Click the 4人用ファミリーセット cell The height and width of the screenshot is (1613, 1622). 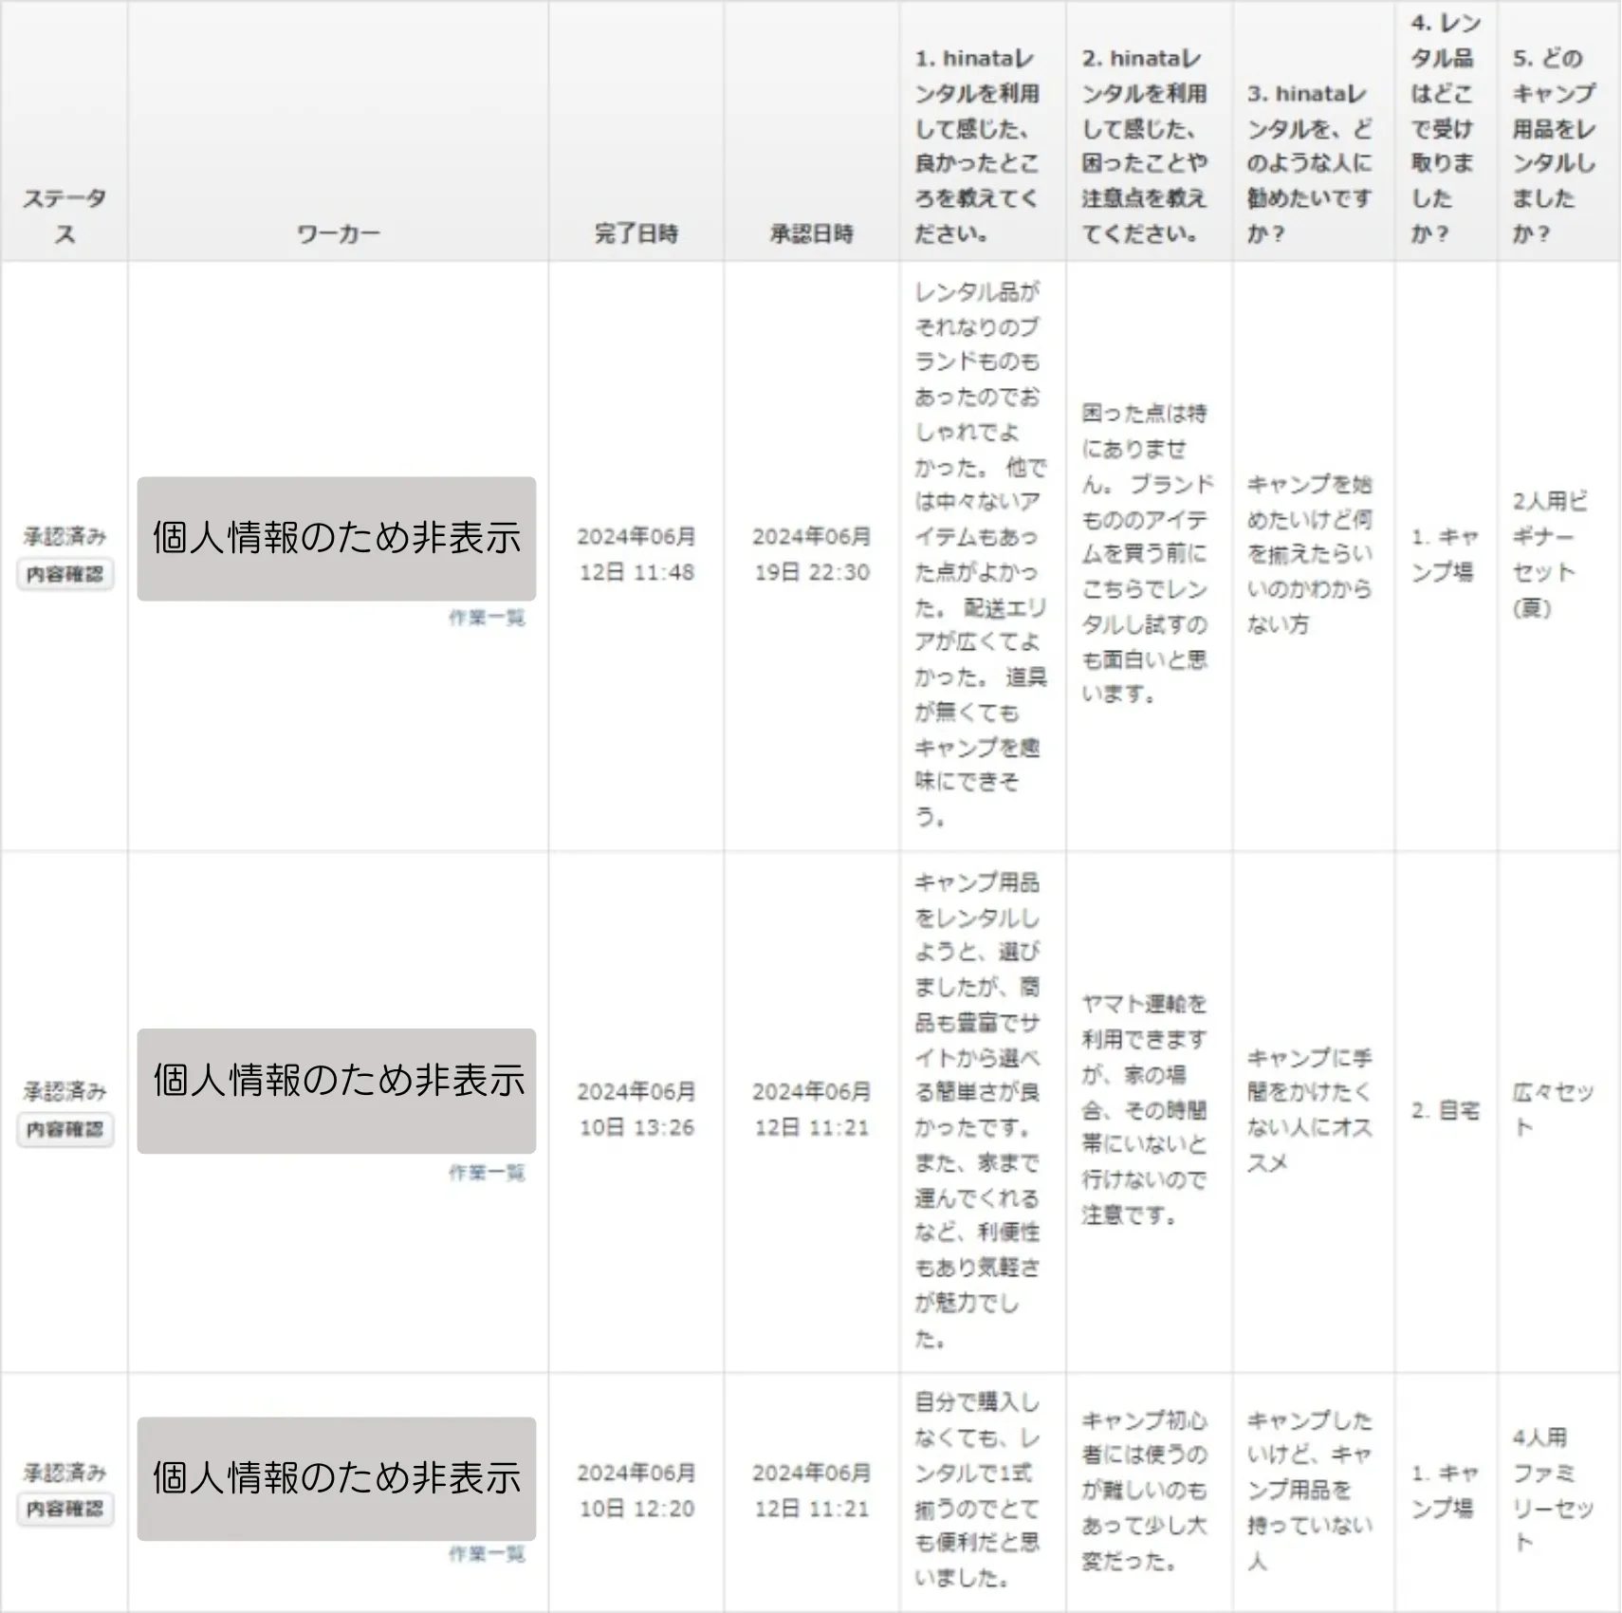[x=1553, y=1490]
